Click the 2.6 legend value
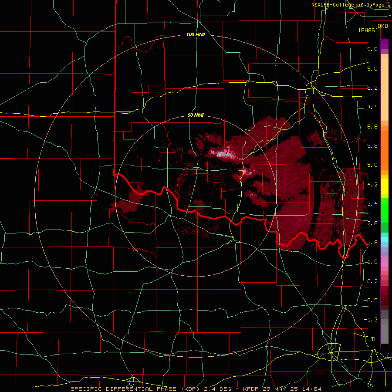The width and height of the screenshot is (392, 392). pyautogui.click(x=372, y=223)
